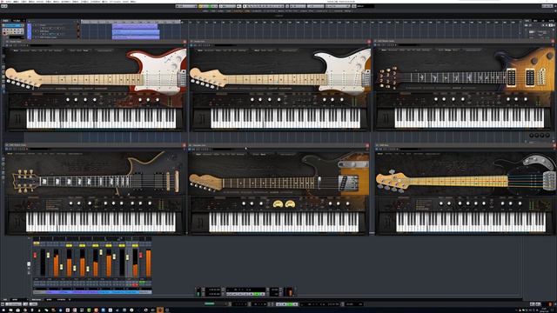Click first yellow round button in Telecaster plugin
Image resolution: width=557 pixels, height=313 pixels.
(278, 203)
